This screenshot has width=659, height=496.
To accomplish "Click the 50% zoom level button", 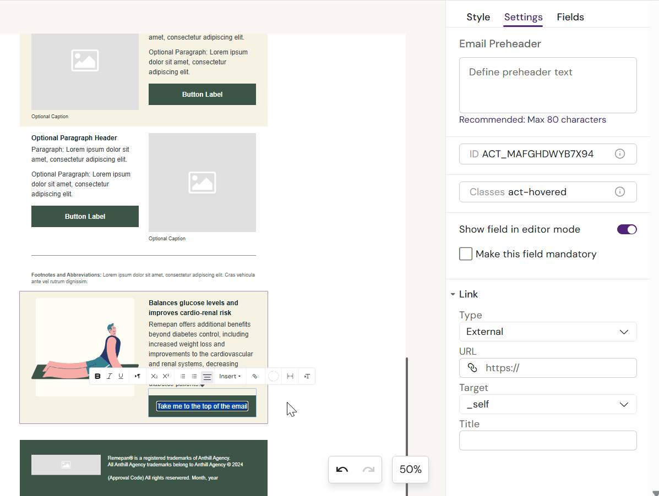I will [x=410, y=470].
